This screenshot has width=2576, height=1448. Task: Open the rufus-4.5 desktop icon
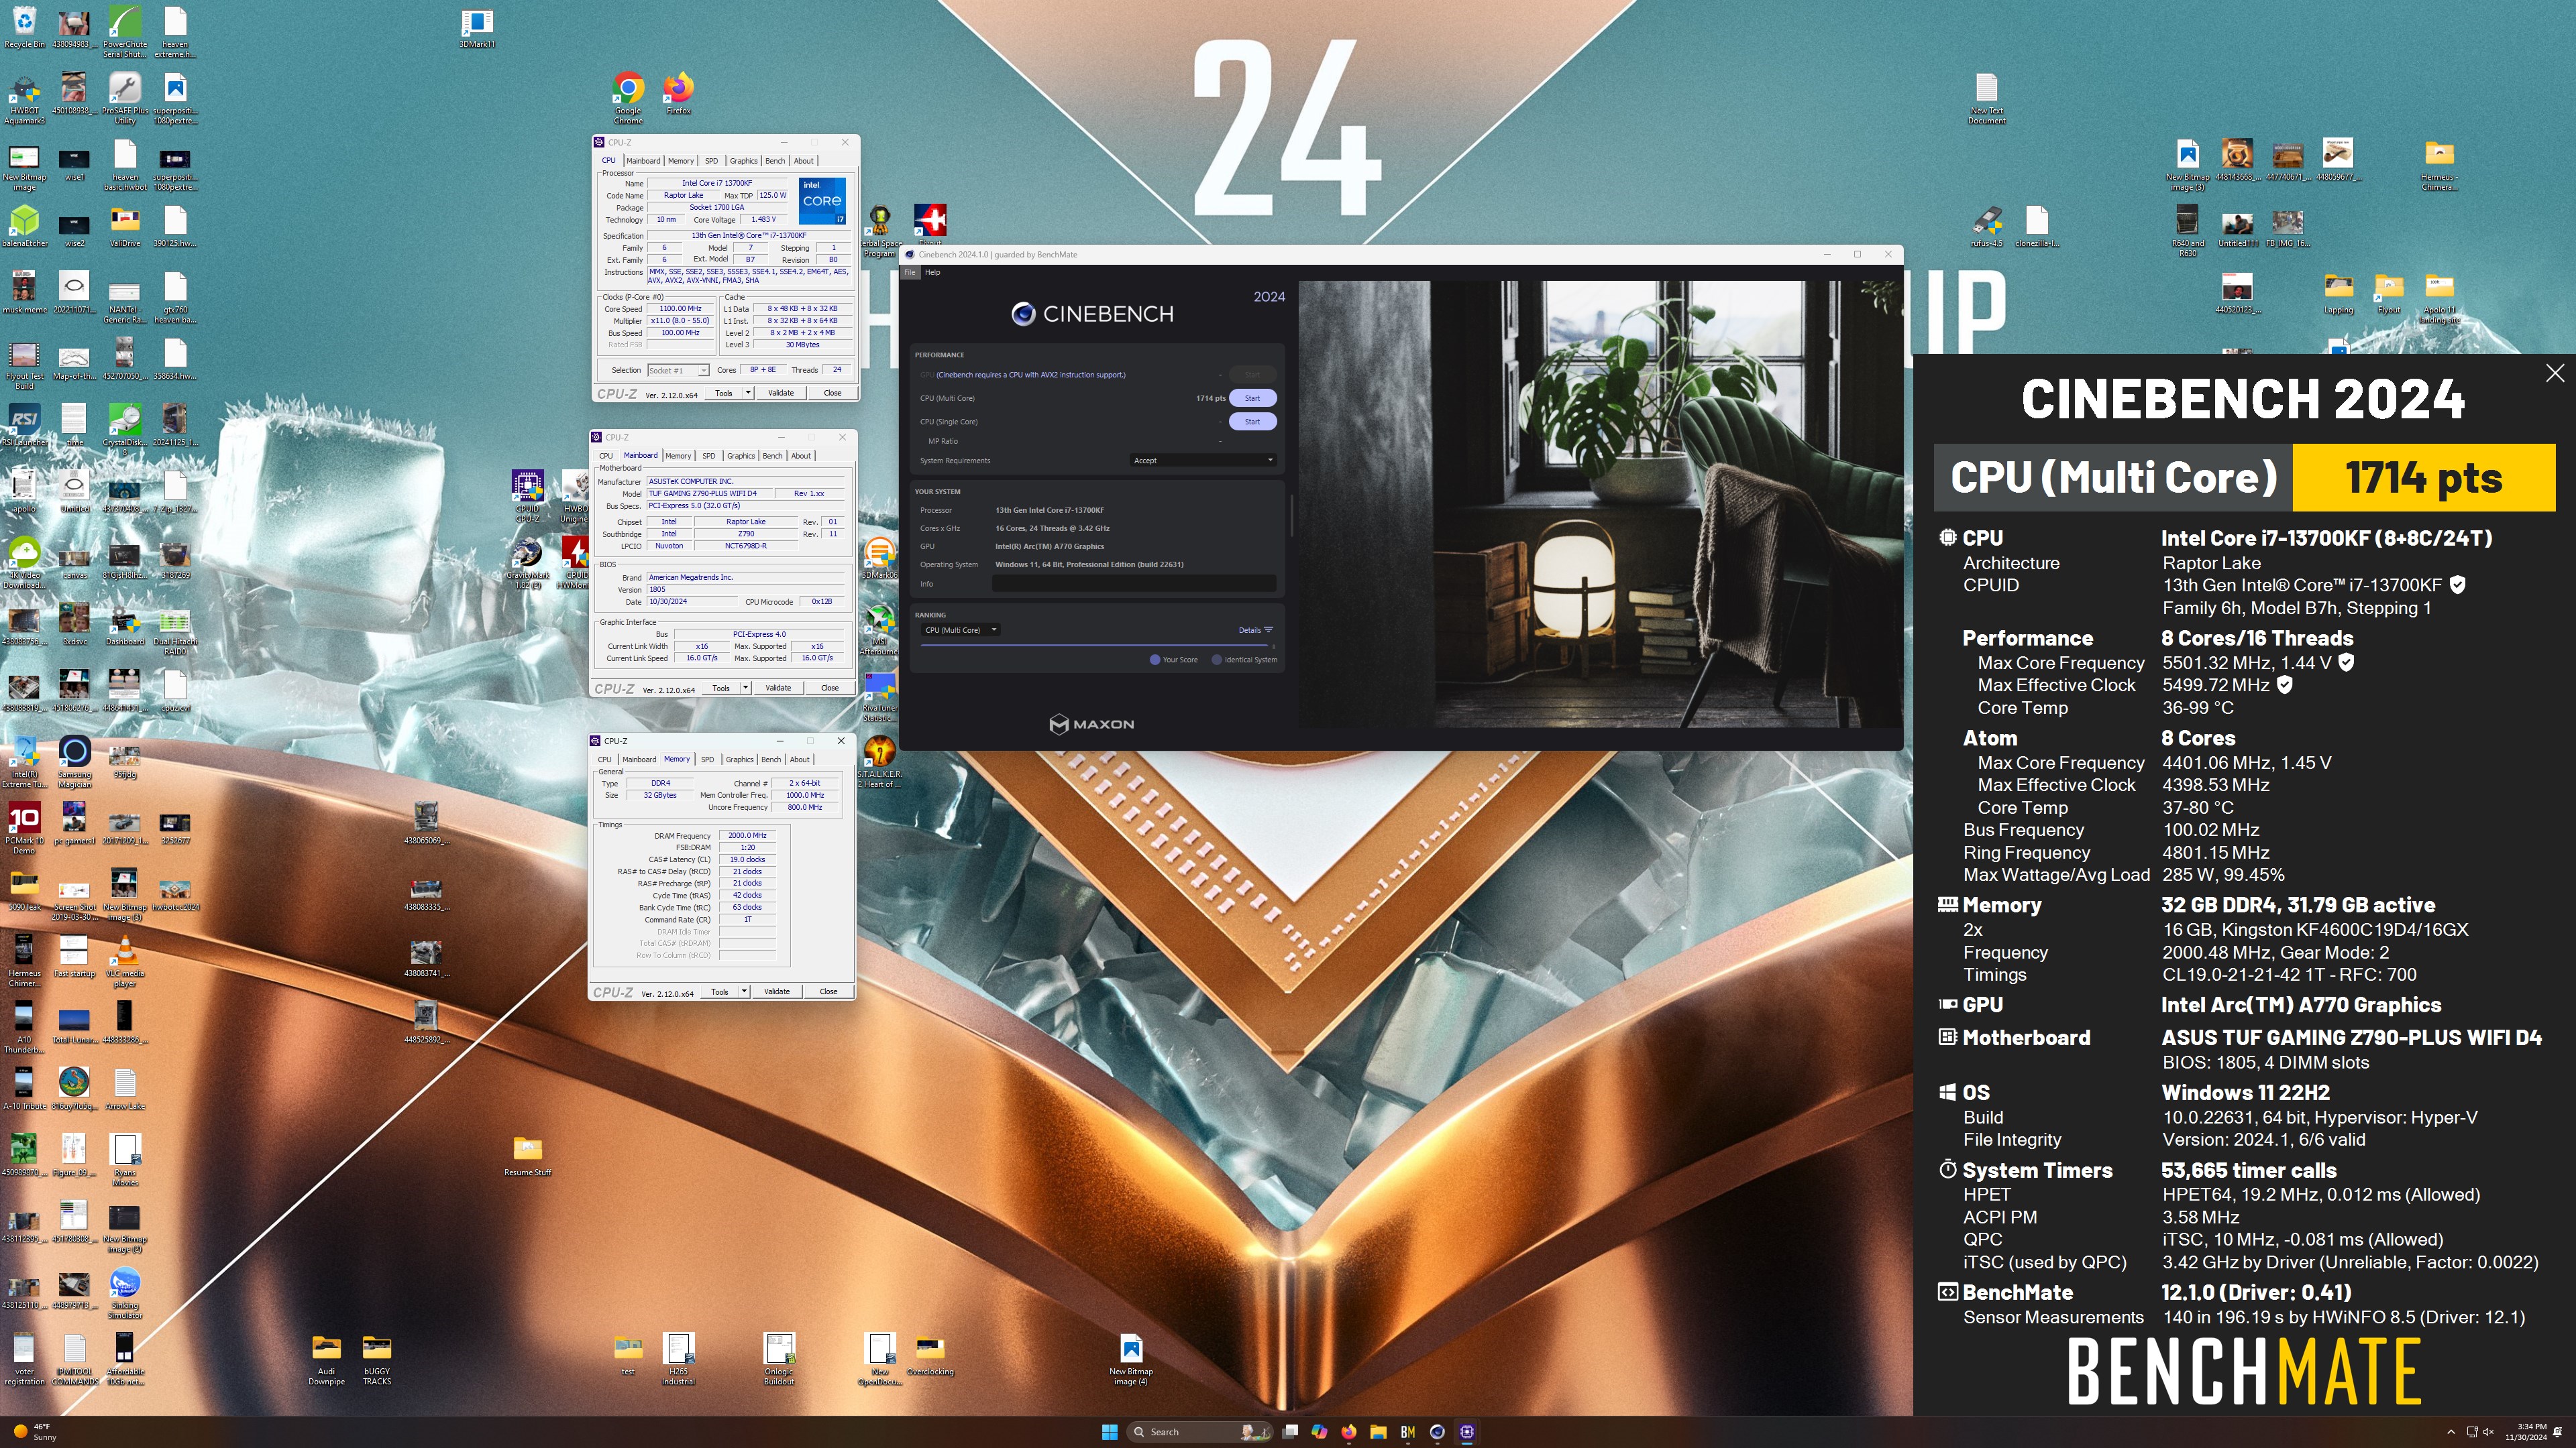click(x=1986, y=227)
